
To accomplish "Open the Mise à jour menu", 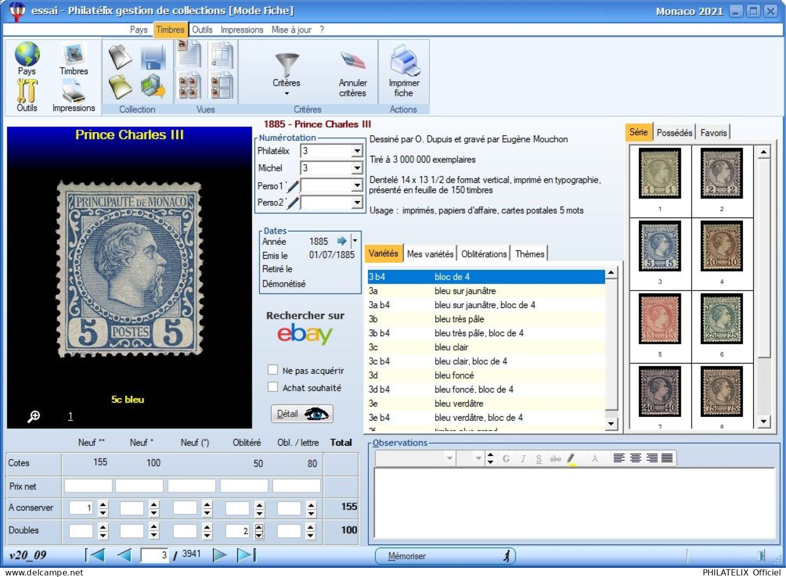I will (x=292, y=30).
